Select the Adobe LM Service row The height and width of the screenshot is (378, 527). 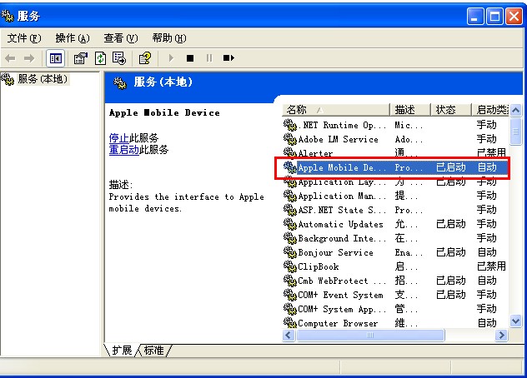(395, 139)
